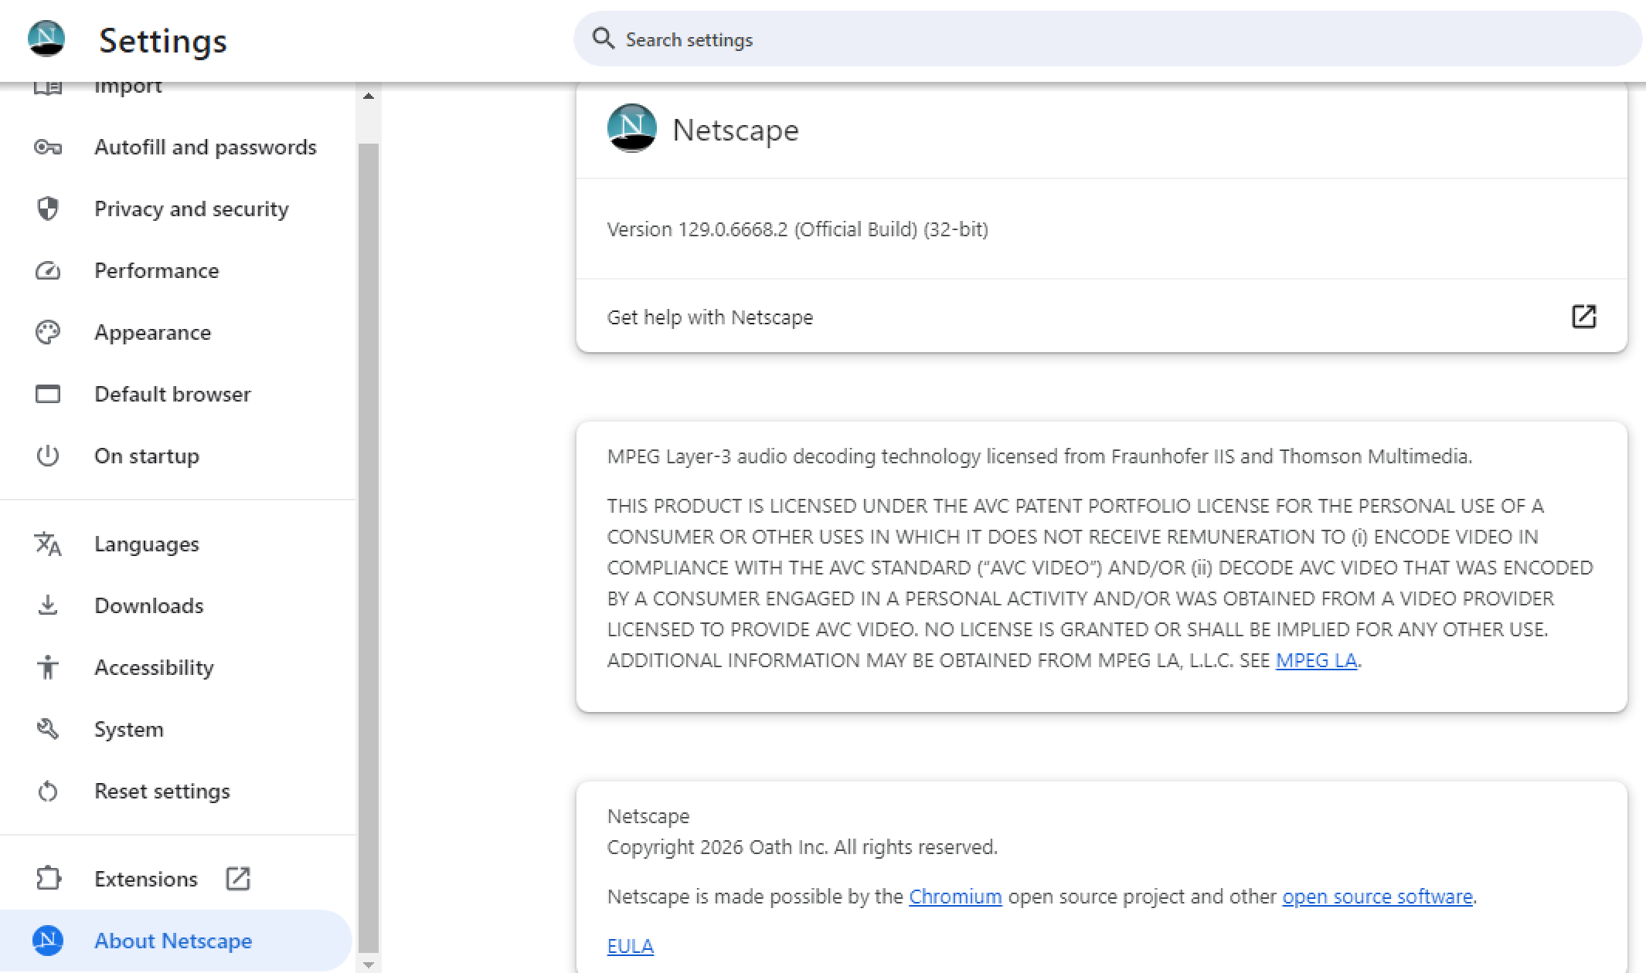Viewport: 1646px width, 973px height.
Task: Click the Downloads arrow icon
Action: coord(48,605)
